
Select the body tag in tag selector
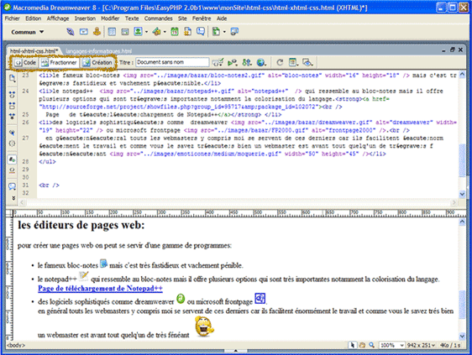click(16, 346)
